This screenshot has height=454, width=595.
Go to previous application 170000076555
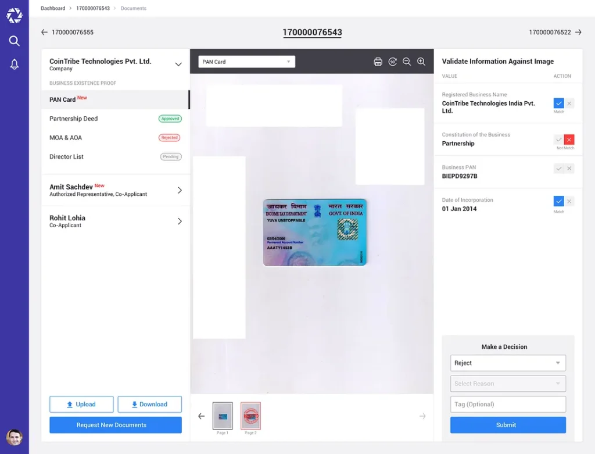[67, 33]
